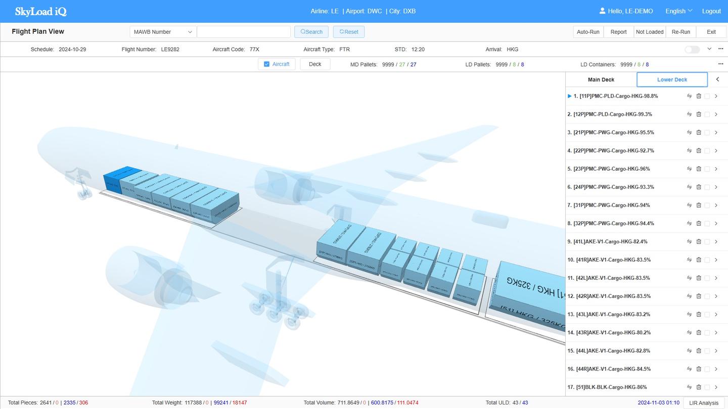The height and width of the screenshot is (409, 728).
Task: Click trash icon for 41L AKE-V1 row
Action: click(699, 241)
